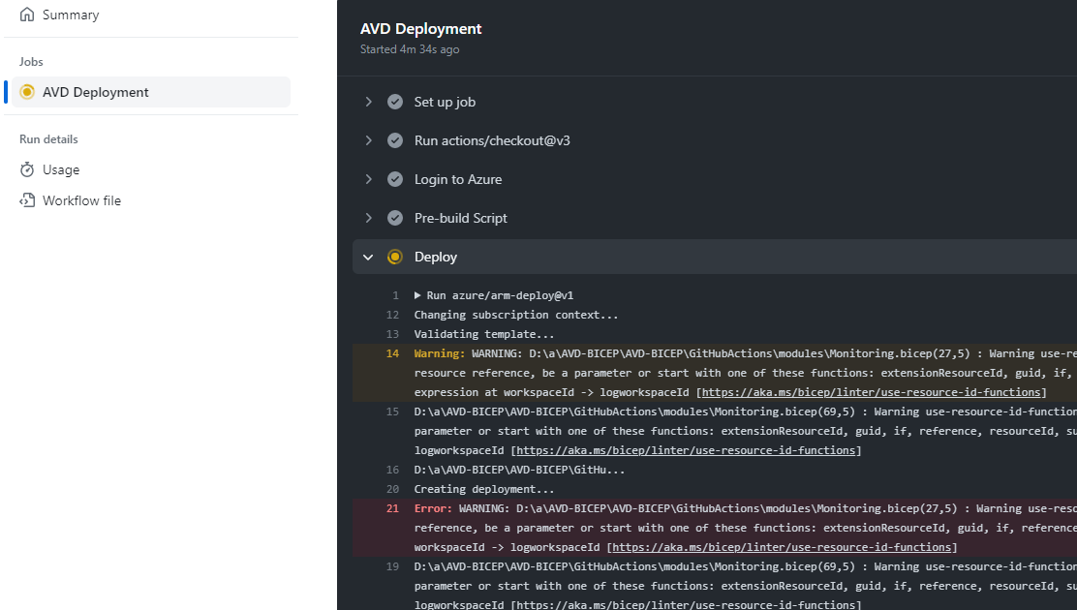The width and height of the screenshot is (1077, 610).
Task: Open the Summary page
Action: pos(70,15)
